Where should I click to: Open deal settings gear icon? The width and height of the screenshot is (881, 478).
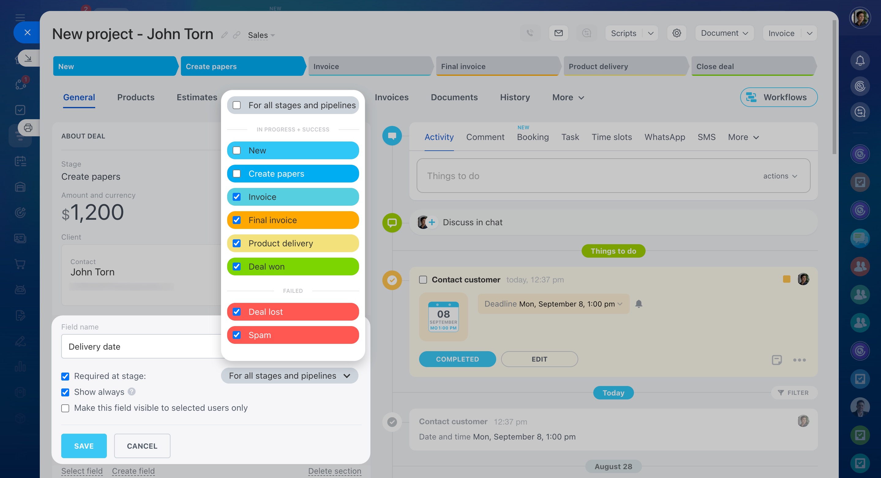[x=676, y=33]
